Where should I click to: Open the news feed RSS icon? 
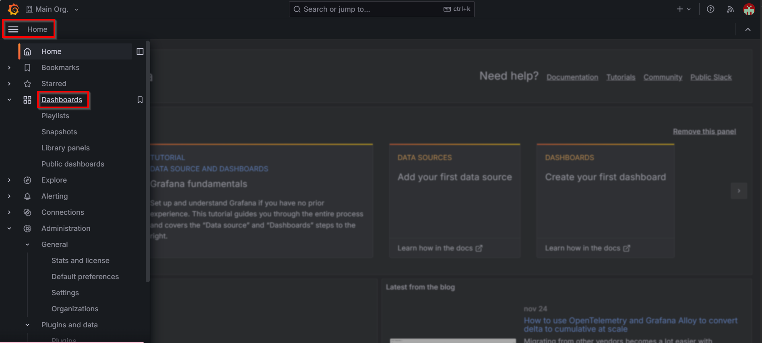click(x=730, y=9)
